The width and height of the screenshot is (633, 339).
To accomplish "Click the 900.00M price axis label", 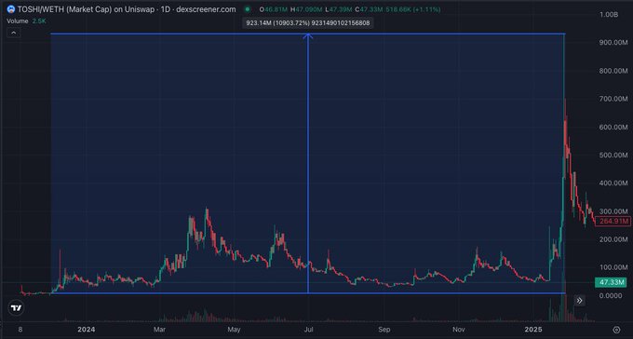I will [613, 43].
